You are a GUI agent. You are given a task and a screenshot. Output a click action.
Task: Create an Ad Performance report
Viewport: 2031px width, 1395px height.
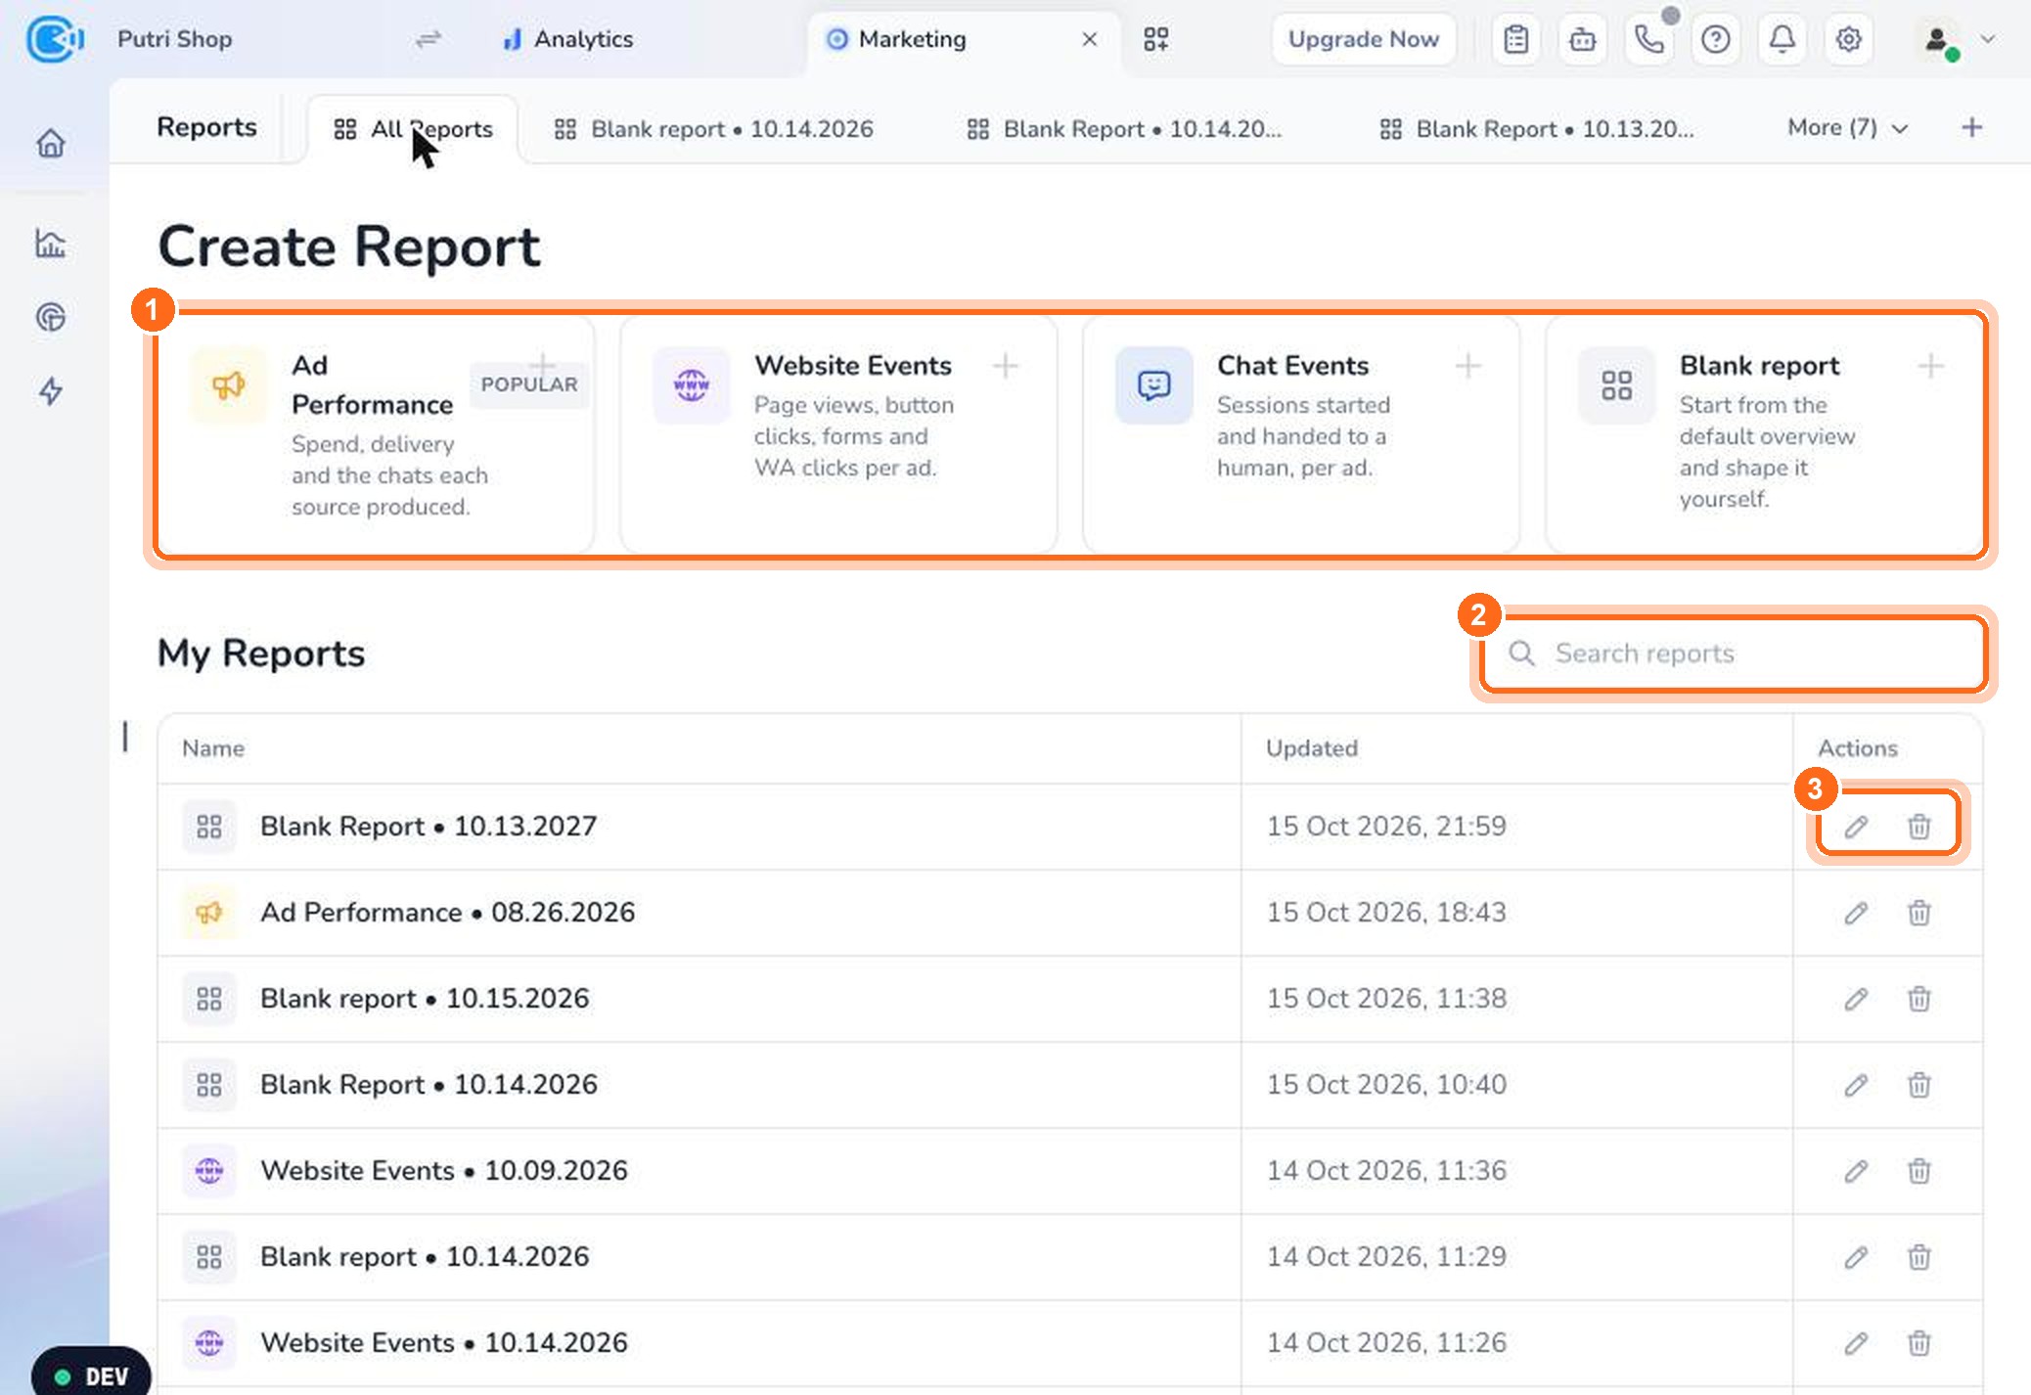(375, 435)
